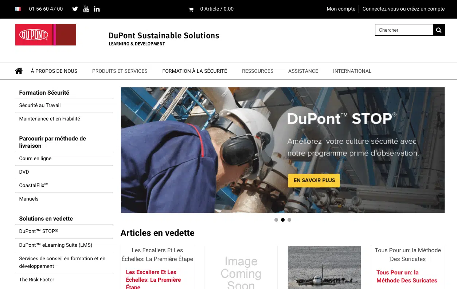Click the Chercher search field

(x=404, y=30)
